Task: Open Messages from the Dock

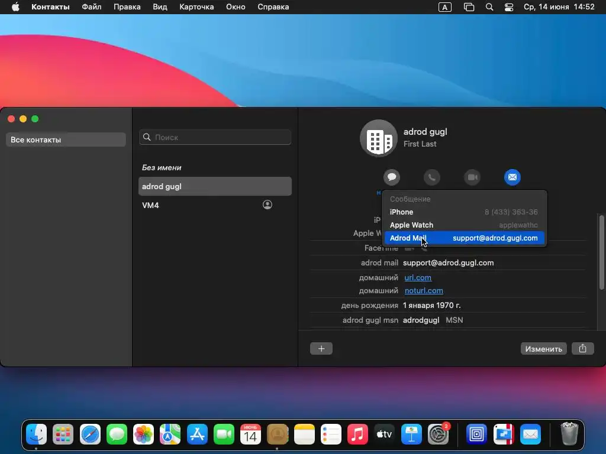Action: coord(117,434)
